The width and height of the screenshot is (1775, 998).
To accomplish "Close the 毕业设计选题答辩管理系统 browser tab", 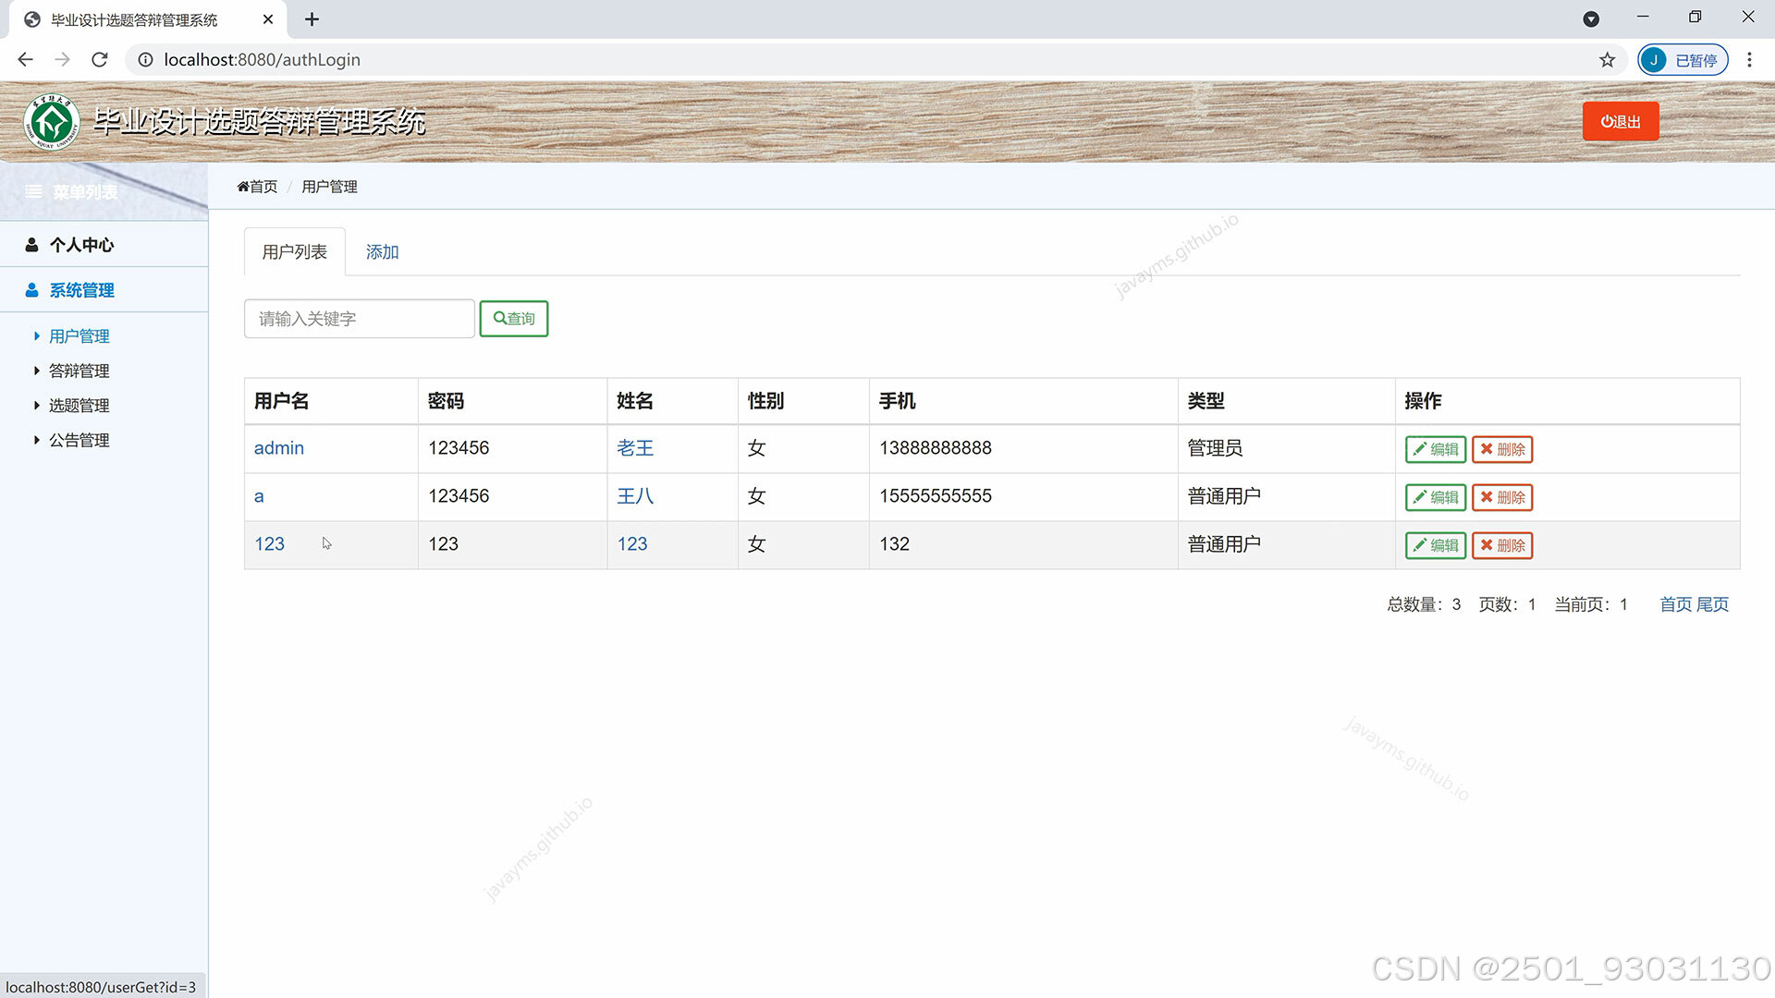I will (268, 19).
